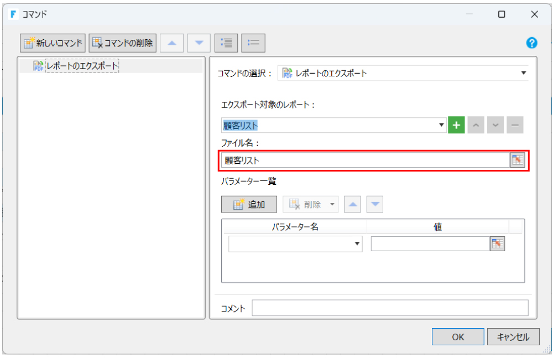Viewport: 553px width, 358px height.
Task: Move command up with toolbar arrow
Action: pos(172,43)
